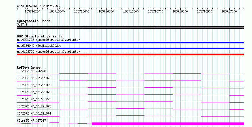
Task: Open variant nsv4103755 label
Action: [x=48, y=52]
